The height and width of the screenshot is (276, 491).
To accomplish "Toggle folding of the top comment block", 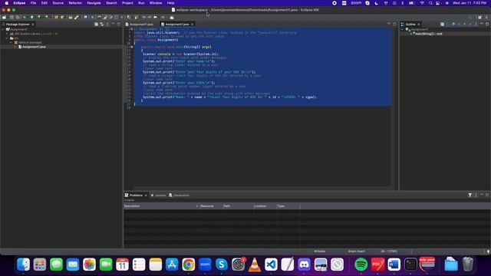I will click(x=132, y=29).
